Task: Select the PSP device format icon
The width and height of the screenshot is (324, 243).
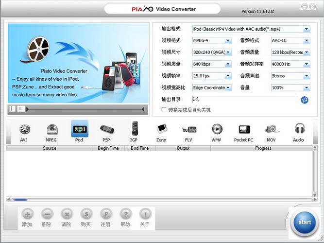Action: 106,130
